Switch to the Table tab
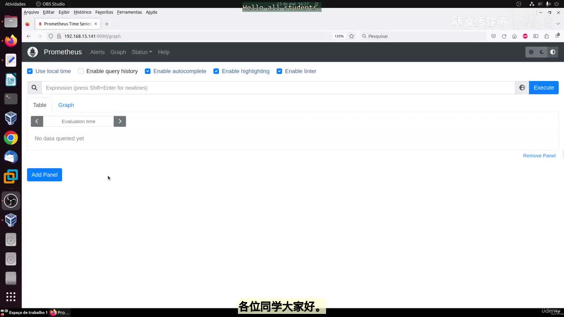 (x=40, y=105)
